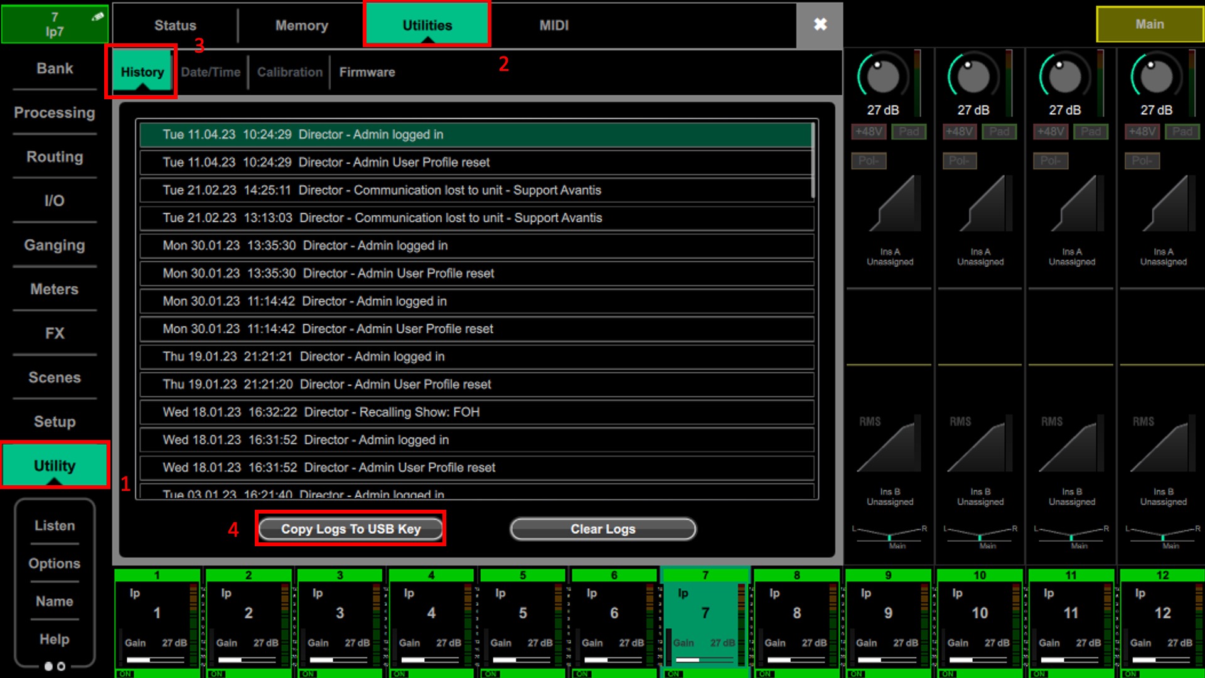Enable +48V phantom power on the first preamp
Viewport: 1205px width, 678px height.
(869, 131)
